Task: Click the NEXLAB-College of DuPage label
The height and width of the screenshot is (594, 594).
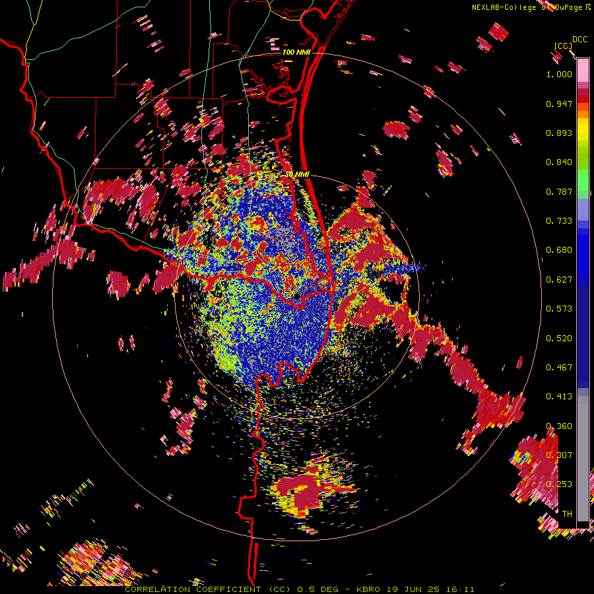Action: (x=528, y=7)
